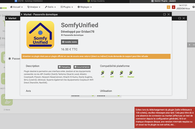Click the SomfyUnified plugin logo
195x129 pixels.
40,35
